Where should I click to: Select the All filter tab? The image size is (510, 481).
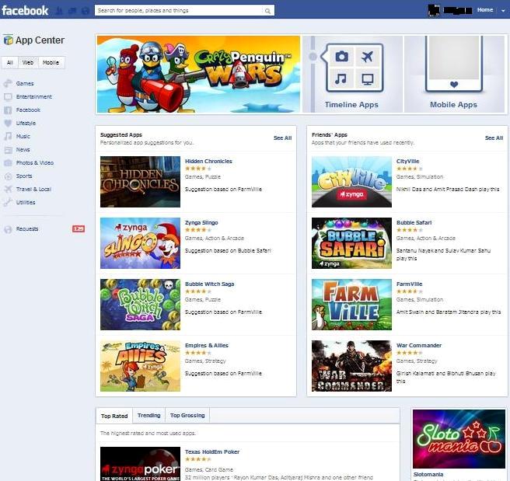point(10,63)
